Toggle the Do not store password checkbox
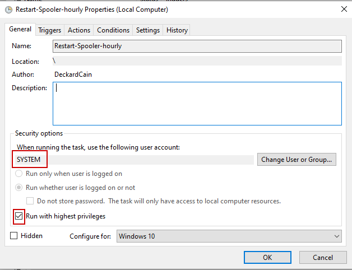 [31, 201]
